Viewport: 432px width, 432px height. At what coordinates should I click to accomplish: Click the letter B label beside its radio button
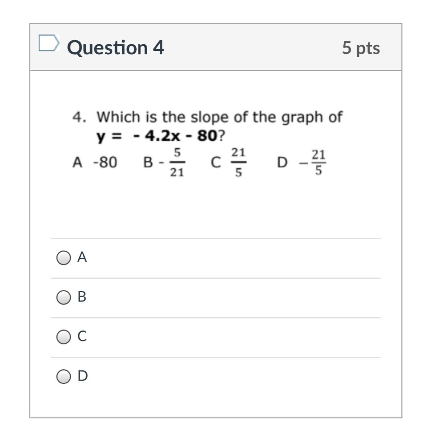point(82,297)
